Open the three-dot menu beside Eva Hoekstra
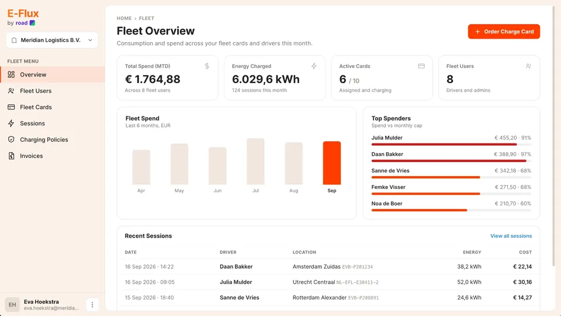 click(92, 304)
